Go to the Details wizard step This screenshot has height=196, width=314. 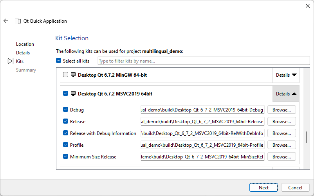pos(23,53)
